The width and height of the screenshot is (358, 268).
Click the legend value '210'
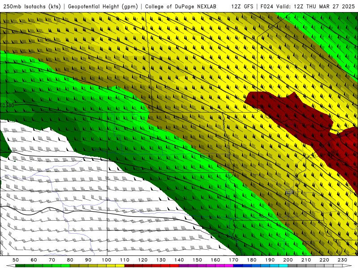click(306, 260)
